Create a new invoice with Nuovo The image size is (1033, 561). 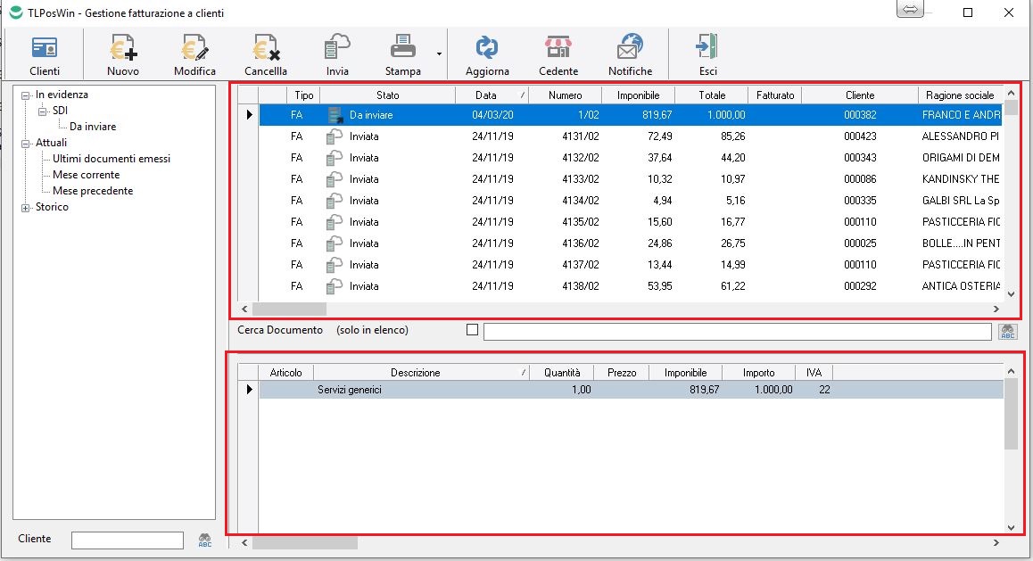[x=122, y=54]
